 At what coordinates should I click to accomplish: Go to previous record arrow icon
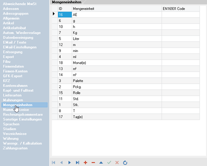pos(61,163)
